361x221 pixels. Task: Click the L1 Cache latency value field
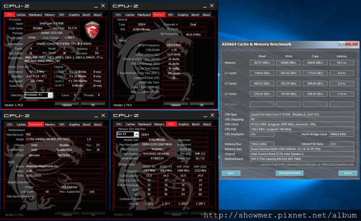click(x=341, y=73)
